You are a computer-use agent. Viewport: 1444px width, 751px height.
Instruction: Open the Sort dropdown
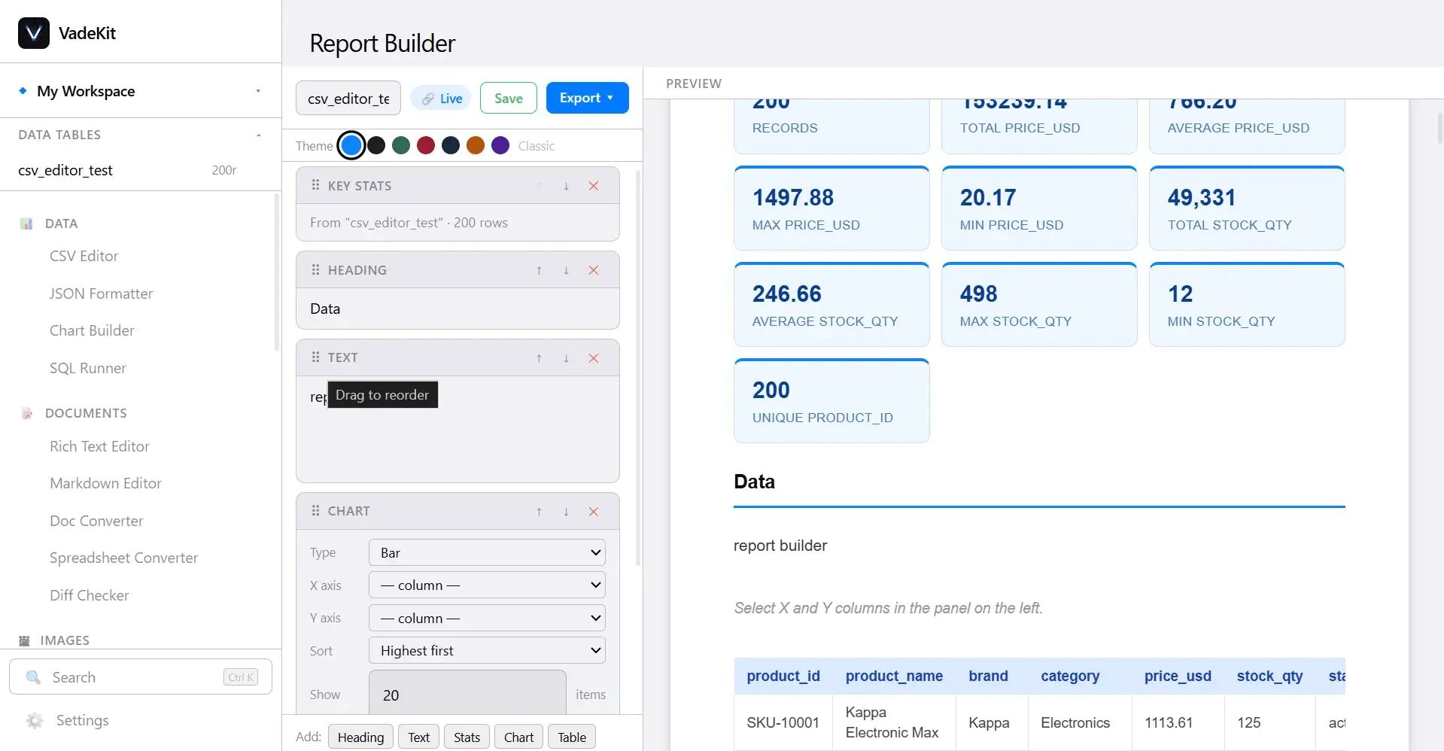click(x=488, y=650)
